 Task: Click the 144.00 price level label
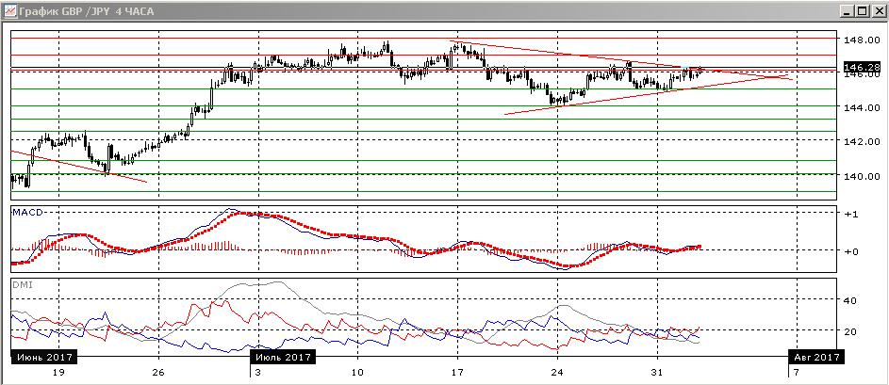click(x=860, y=107)
